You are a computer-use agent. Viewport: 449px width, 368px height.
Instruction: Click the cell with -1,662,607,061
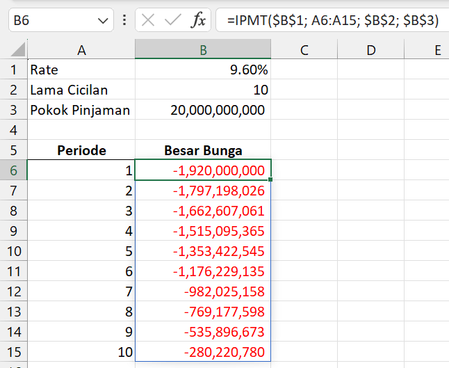click(203, 211)
